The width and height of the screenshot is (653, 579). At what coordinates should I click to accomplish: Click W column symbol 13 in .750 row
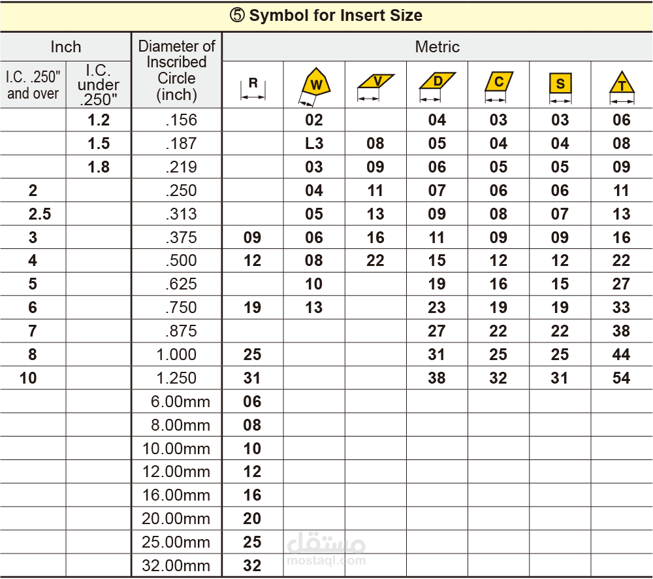click(x=314, y=308)
